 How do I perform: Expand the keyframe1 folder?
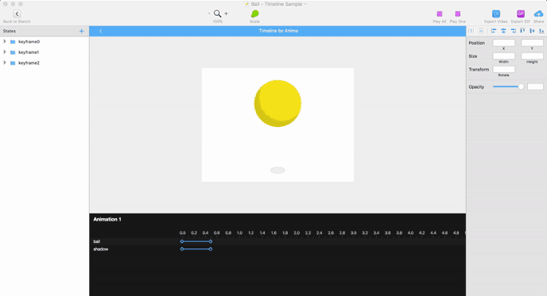coord(5,52)
